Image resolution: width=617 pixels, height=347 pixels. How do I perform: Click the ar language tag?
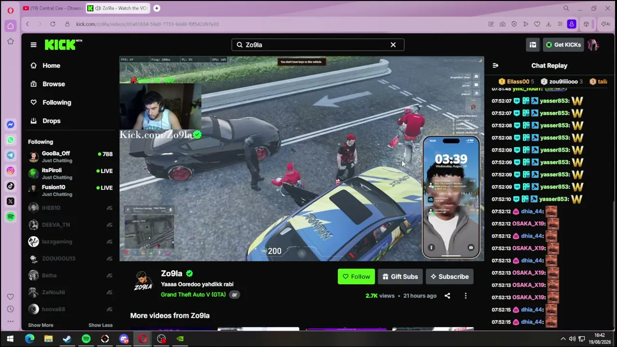click(235, 294)
